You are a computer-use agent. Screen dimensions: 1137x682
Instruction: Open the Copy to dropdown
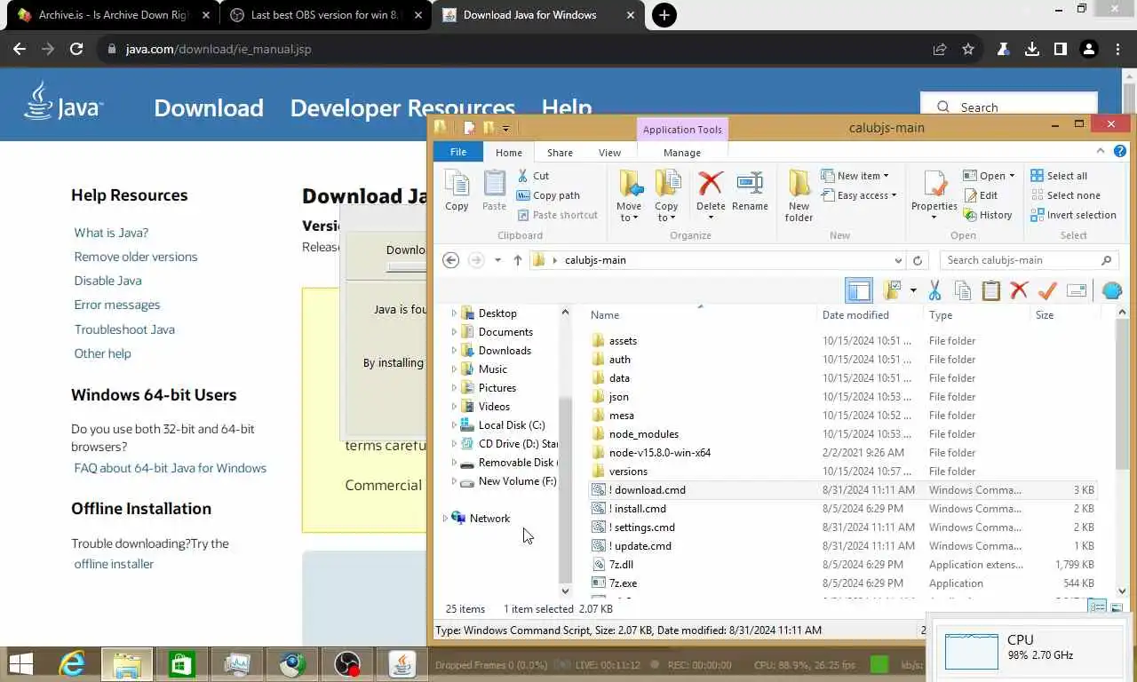click(666, 195)
